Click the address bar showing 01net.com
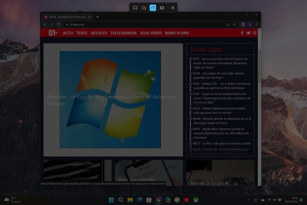The width and height of the screenshot is (307, 205). click(x=145, y=25)
